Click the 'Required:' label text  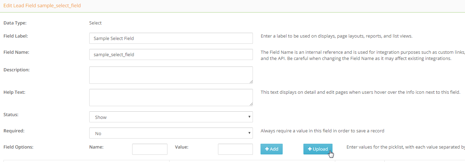coord(13,131)
